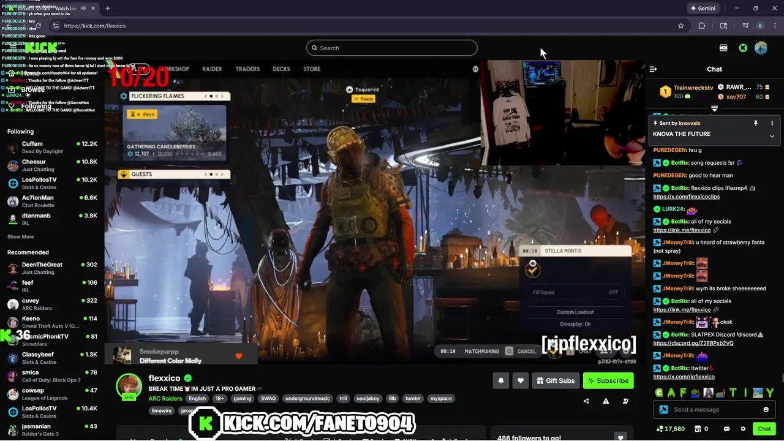Open the discord.gg invite link in chat
This screenshot has width=784, height=441.
(x=693, y=343)
